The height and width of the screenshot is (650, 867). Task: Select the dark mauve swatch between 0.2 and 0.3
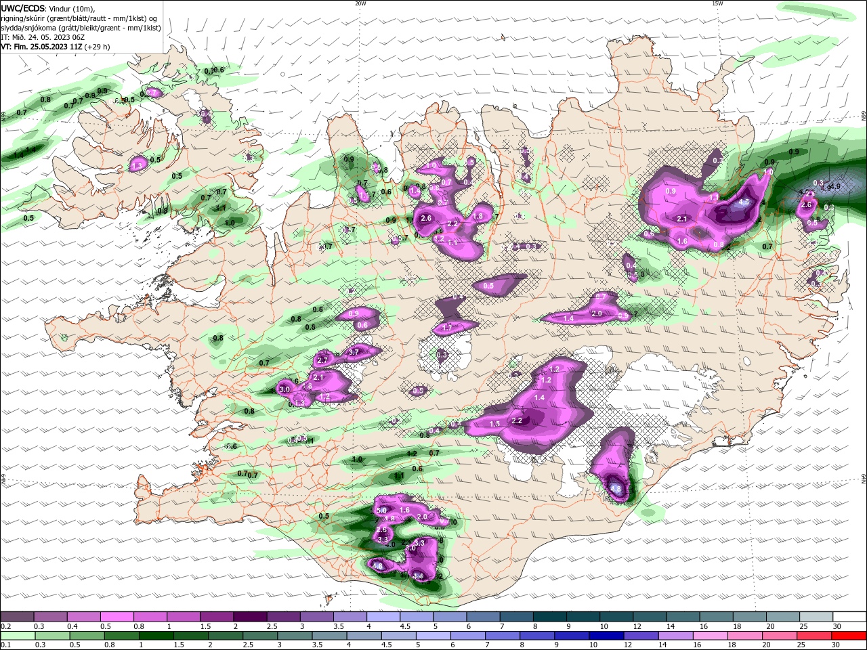pos(18,617)
